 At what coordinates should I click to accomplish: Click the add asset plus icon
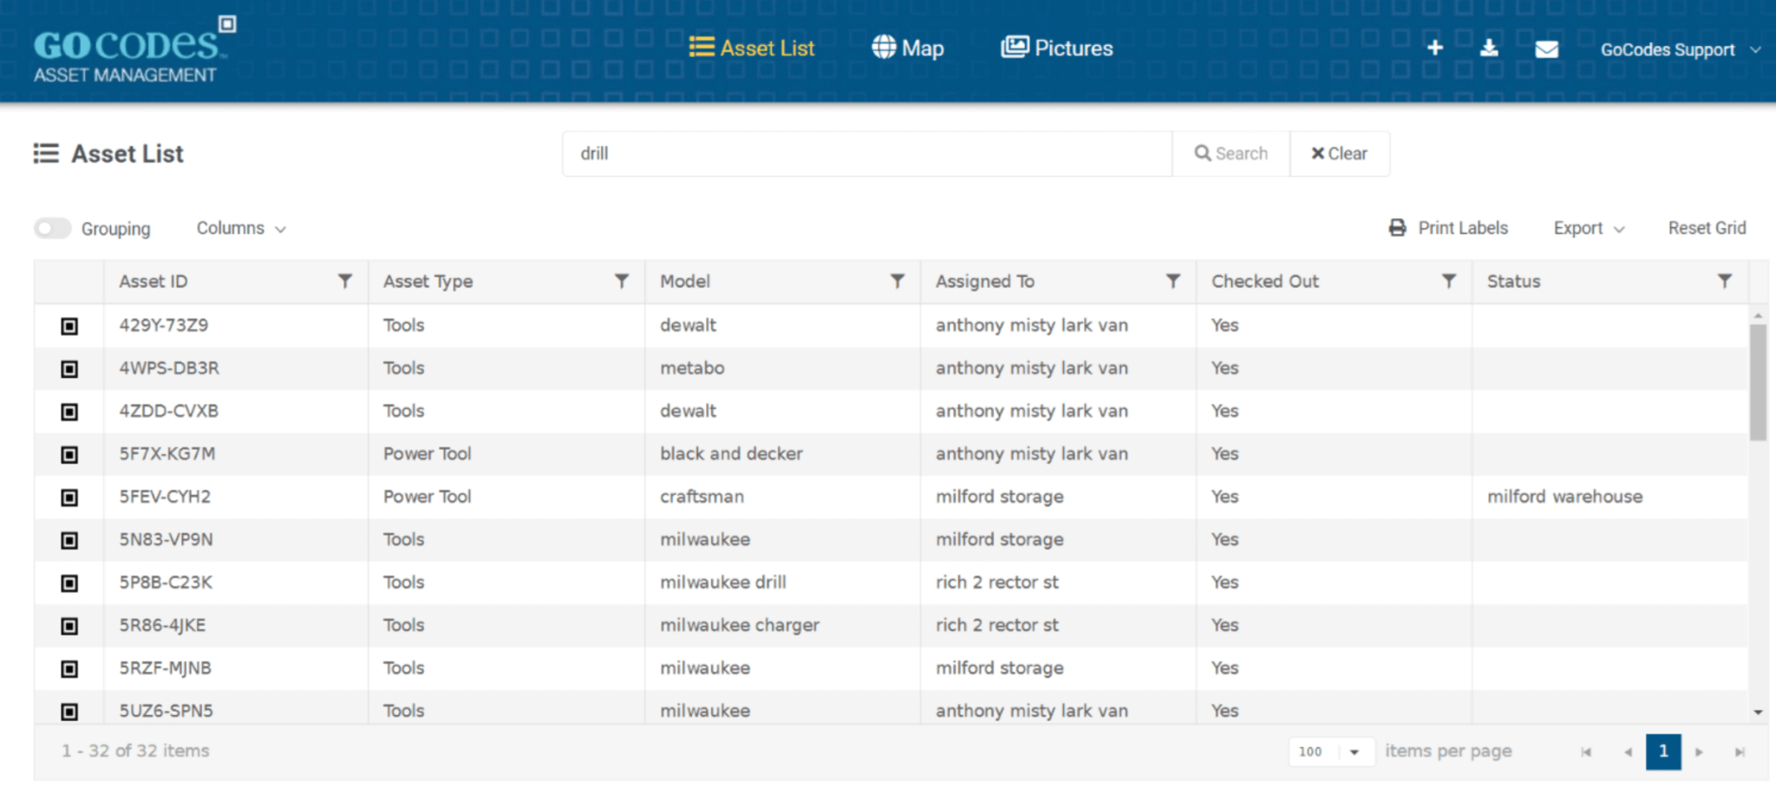1435,48
